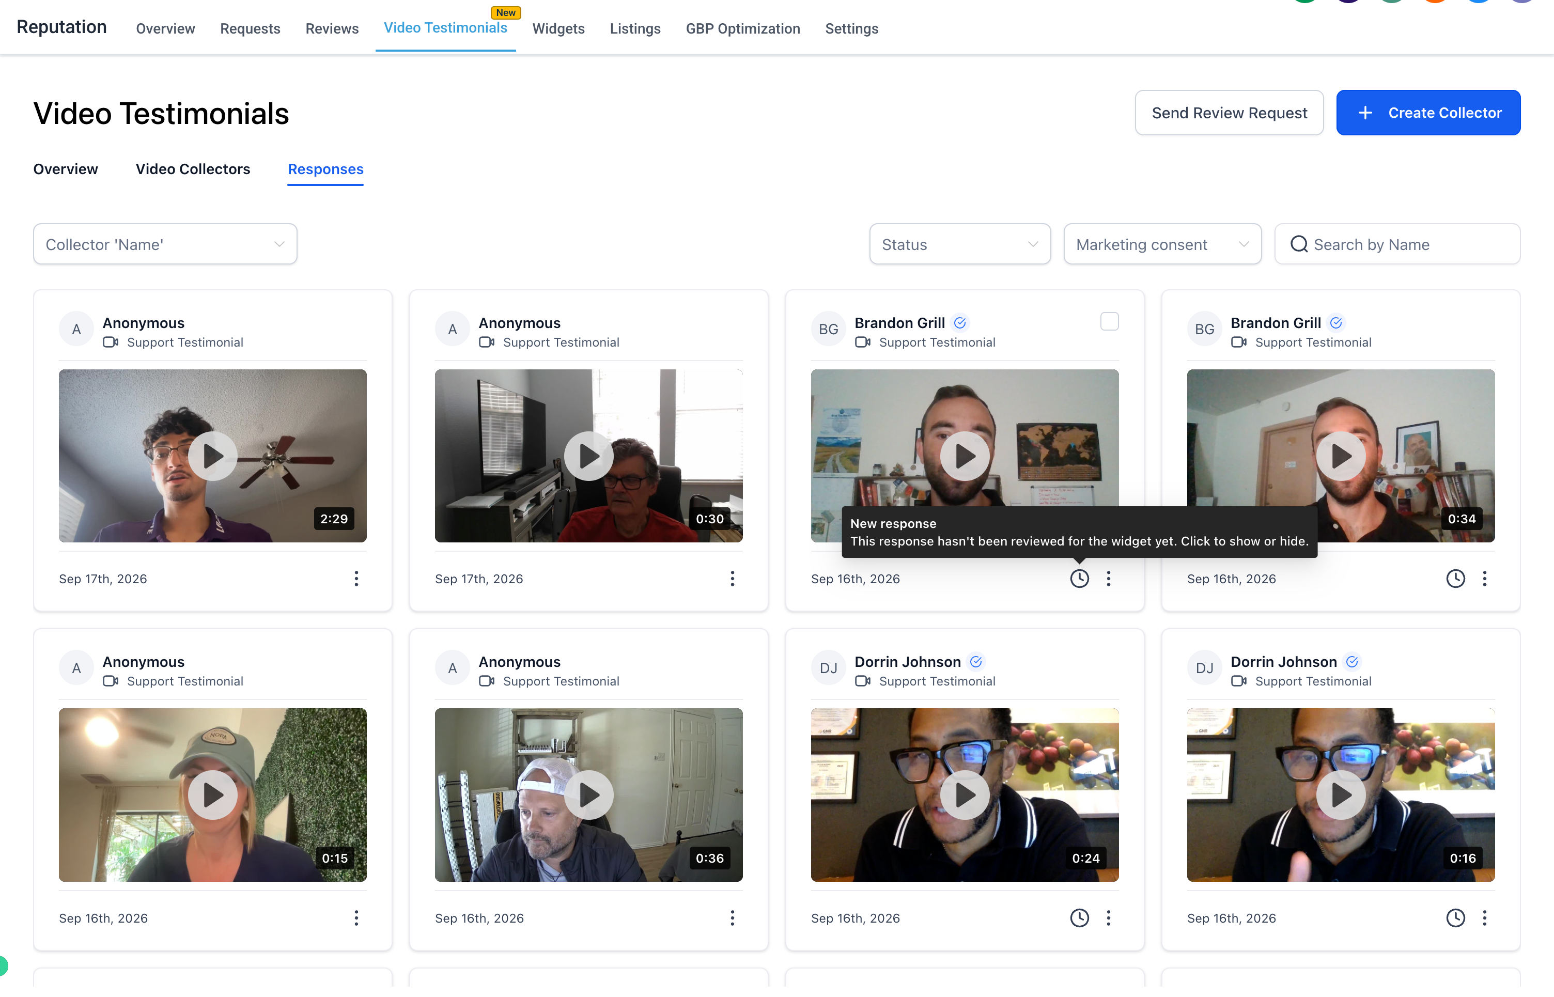Open options menu on Anonymous 0:30 card
1554x997 pixels.
pos(733,578)
